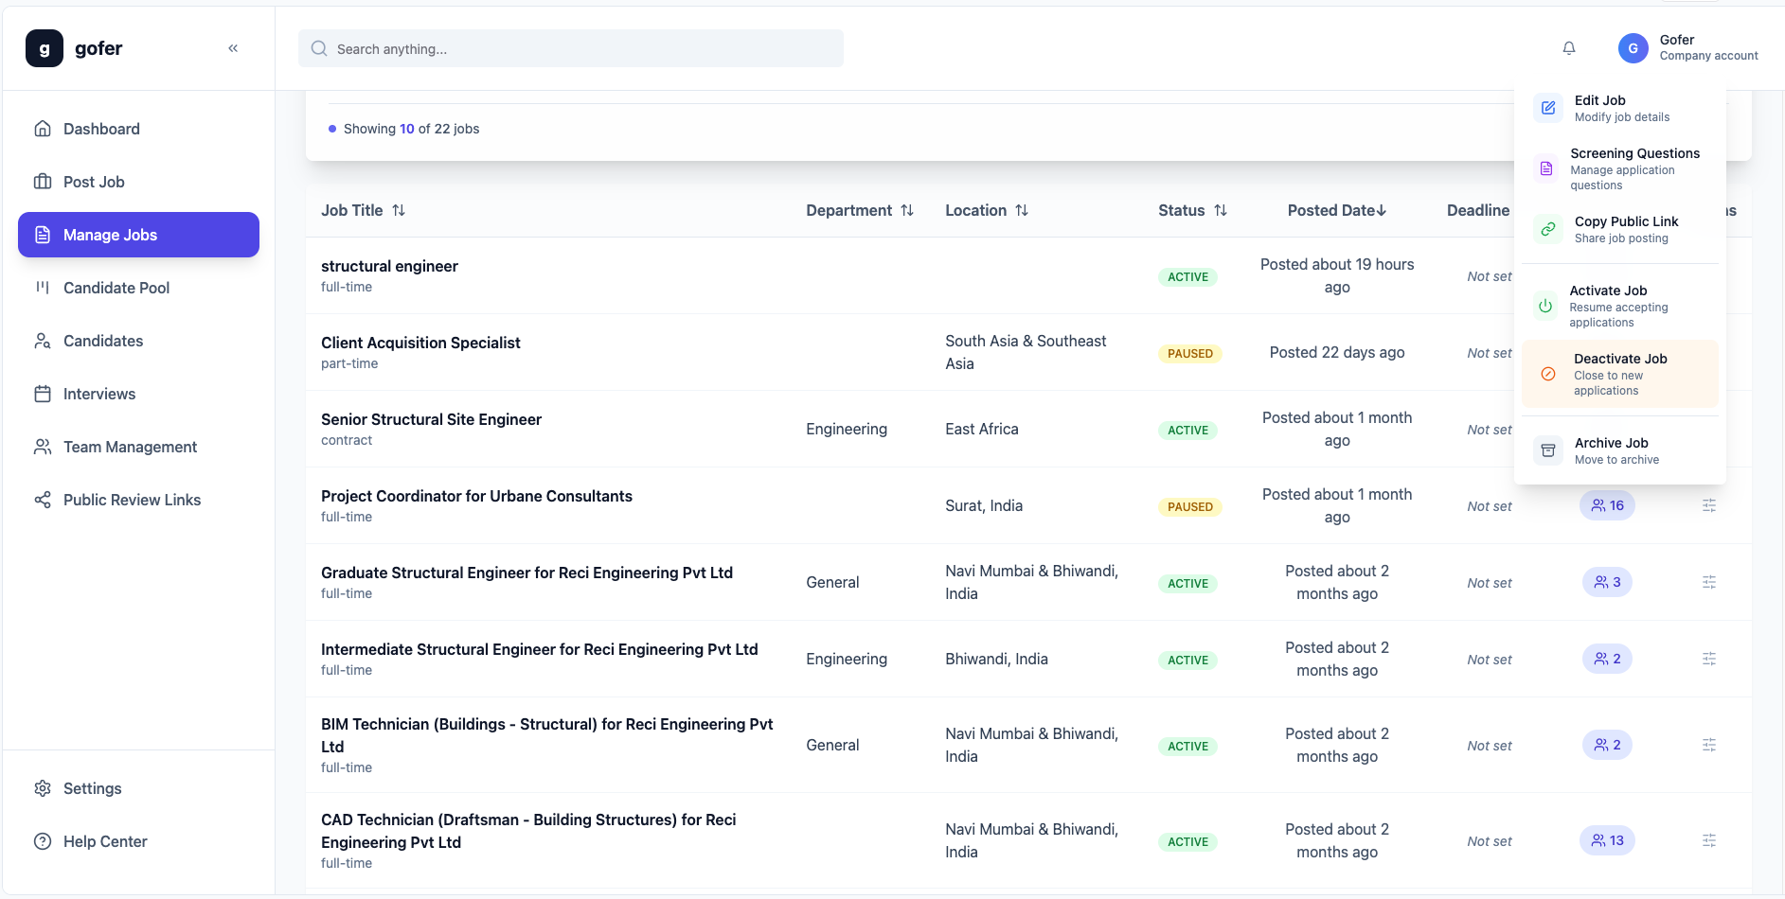The width and height of the screenshot is (1785, 899).
Task: View 16 applicants badge for Project Coordinator
Action: (x=1607, y=505)
